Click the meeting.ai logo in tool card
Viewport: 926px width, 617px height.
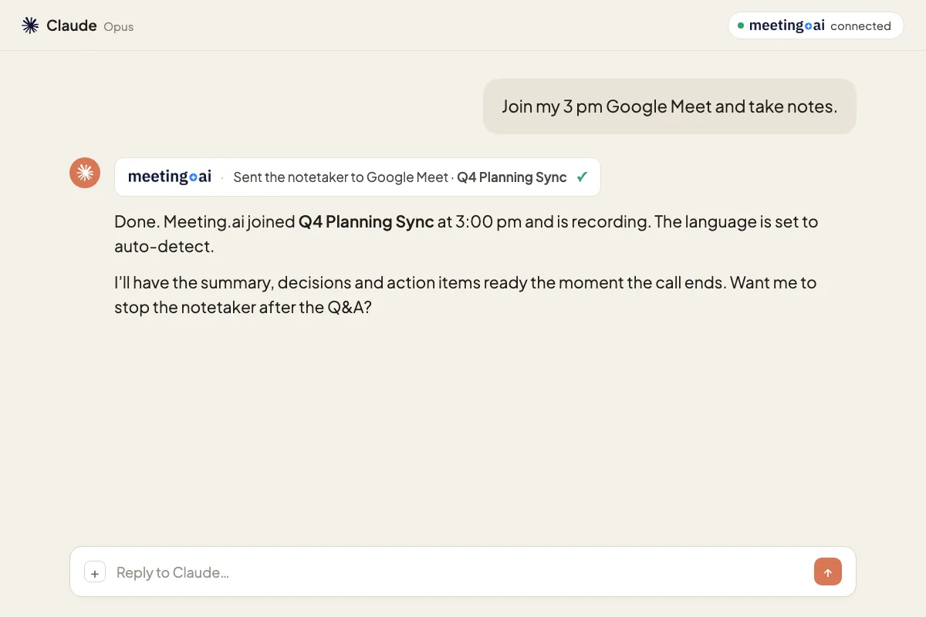click(170, 177)
